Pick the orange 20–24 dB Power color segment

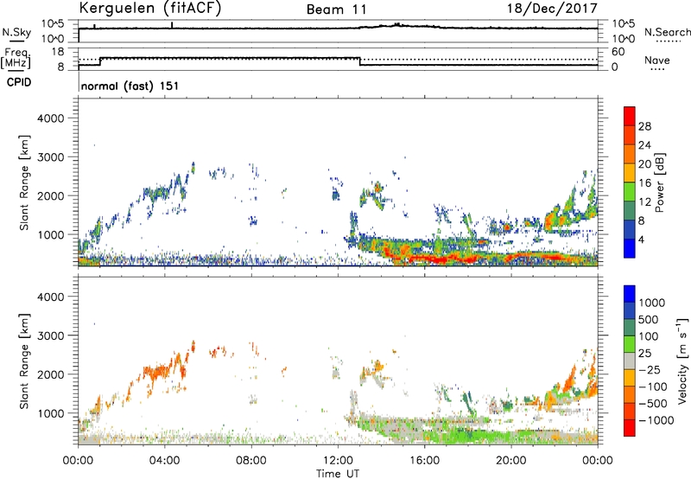pyautogui.click(x=630, y=154)
